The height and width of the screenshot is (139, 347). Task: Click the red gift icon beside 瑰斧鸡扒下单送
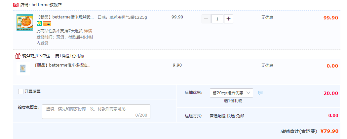pos(18,56)
